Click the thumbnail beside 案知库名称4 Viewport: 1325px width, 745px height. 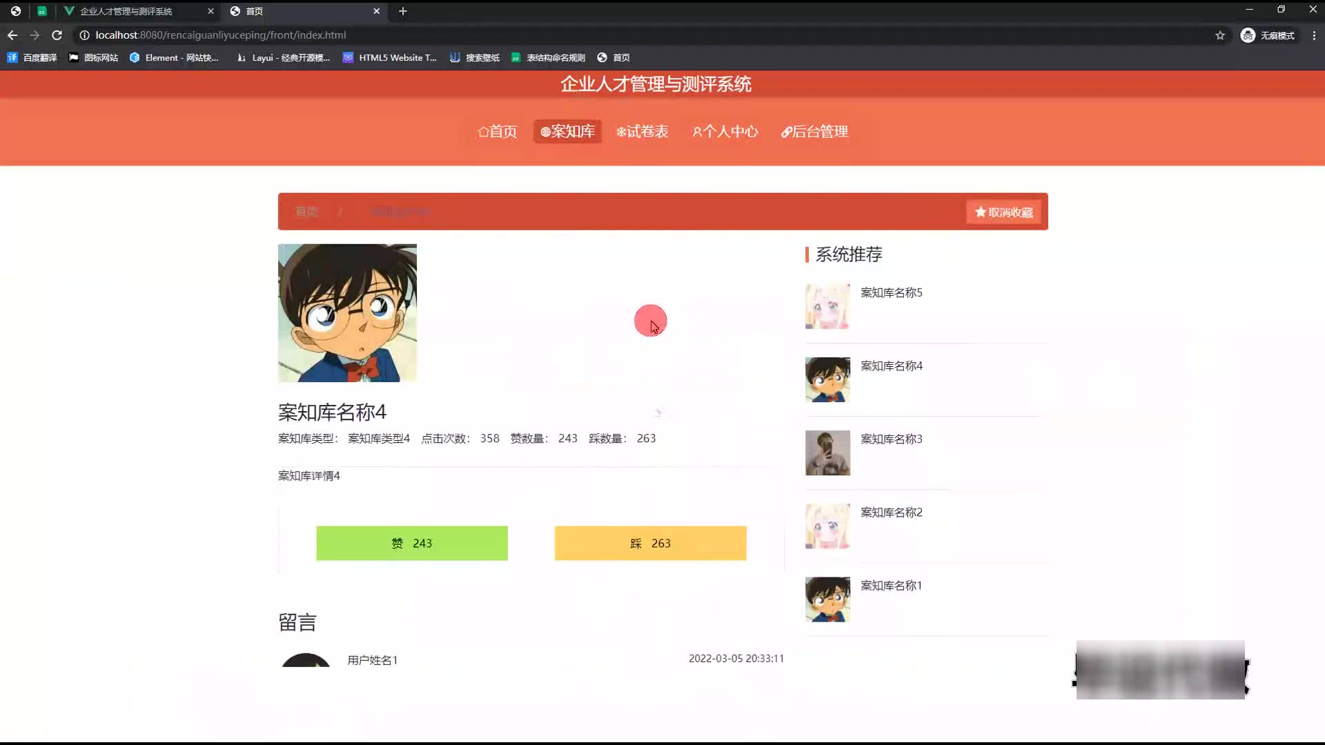[827, 379]
